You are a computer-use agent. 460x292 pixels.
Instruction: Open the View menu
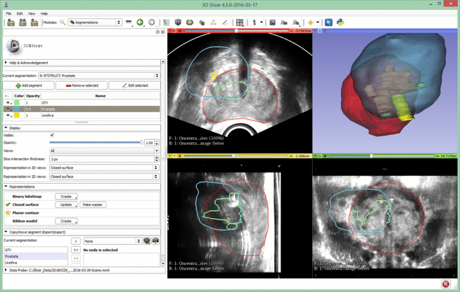[32, 13]
